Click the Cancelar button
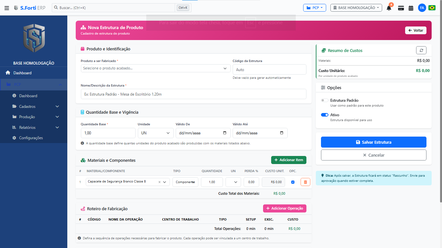Screen dimensions: 442x248 pos(374,155)
